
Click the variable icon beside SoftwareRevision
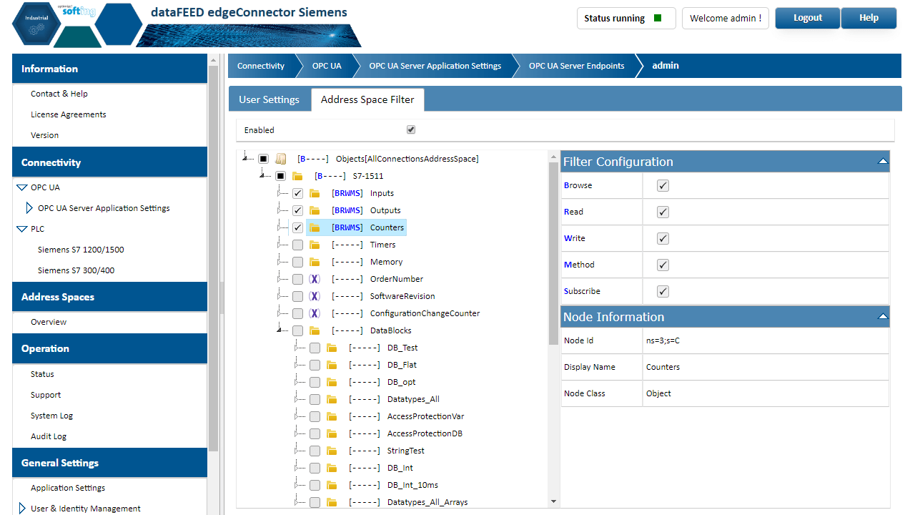point(315,296)
